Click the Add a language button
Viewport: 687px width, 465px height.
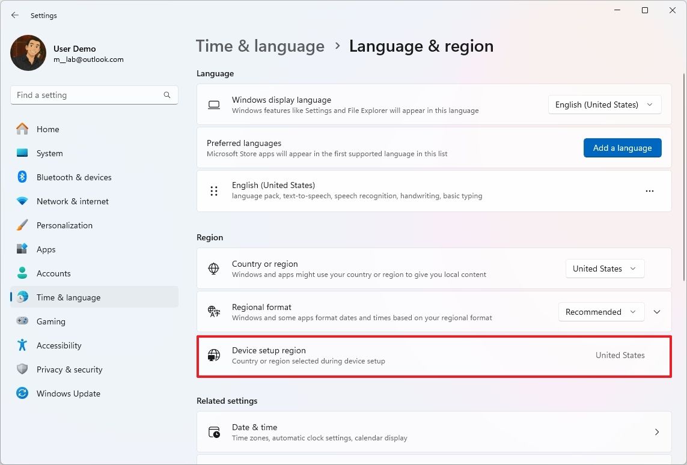(x=622, y=148)
